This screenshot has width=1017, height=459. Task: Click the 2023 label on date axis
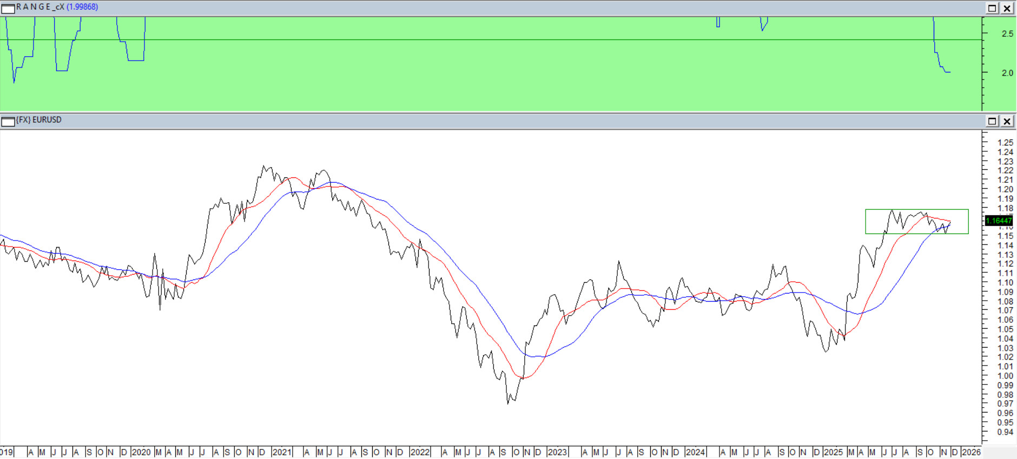click(x=557, y=452)
